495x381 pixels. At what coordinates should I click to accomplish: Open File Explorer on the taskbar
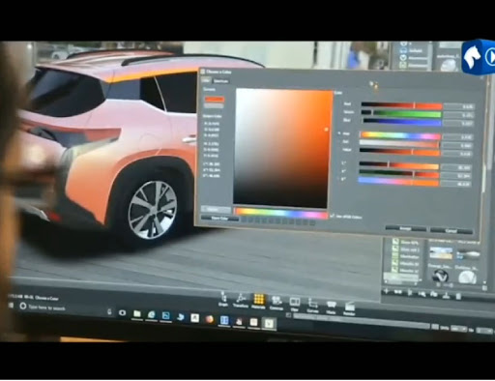137,313
